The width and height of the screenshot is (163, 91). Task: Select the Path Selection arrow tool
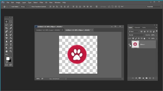(6, 48)
